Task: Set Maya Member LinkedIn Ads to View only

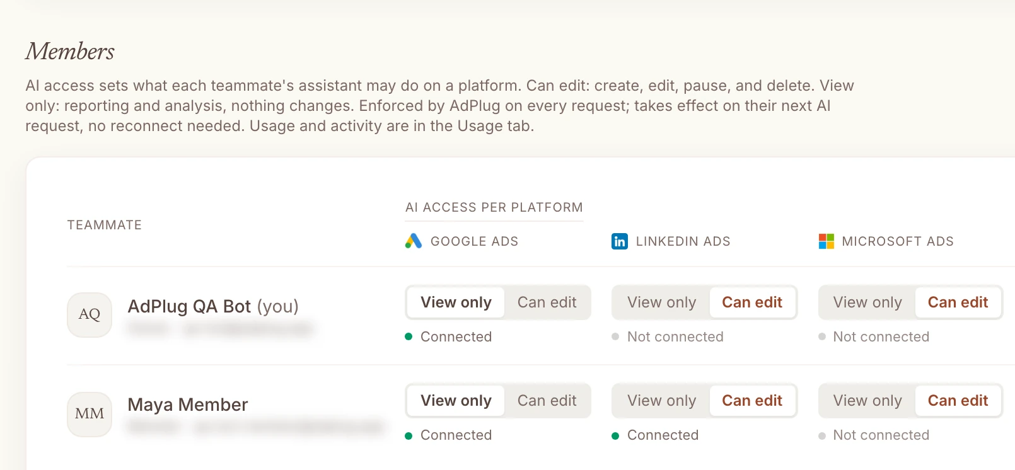Action: tap(661, 401)
